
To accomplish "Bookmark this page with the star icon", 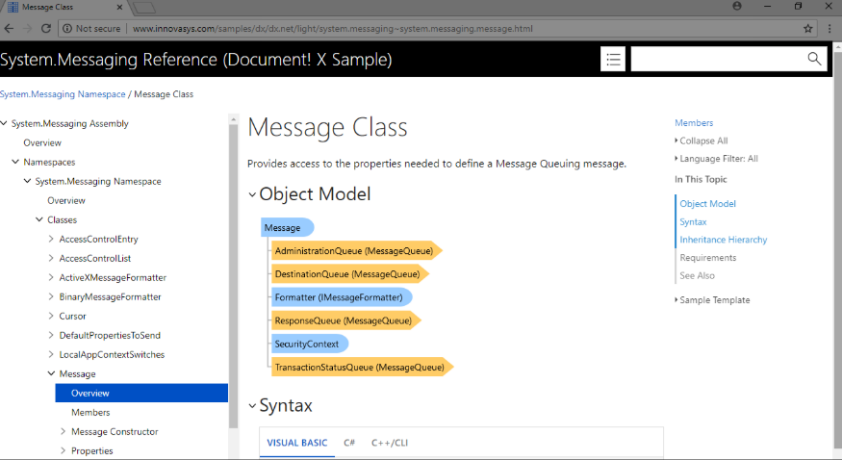I will [807, 29].
